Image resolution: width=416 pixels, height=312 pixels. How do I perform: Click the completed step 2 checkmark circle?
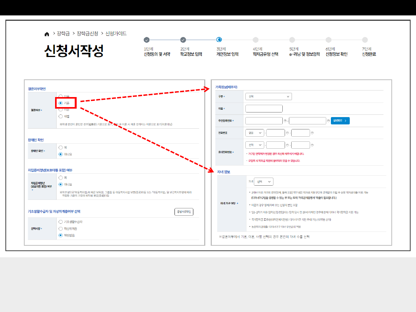pyautogui.click(x=183, y=40)
